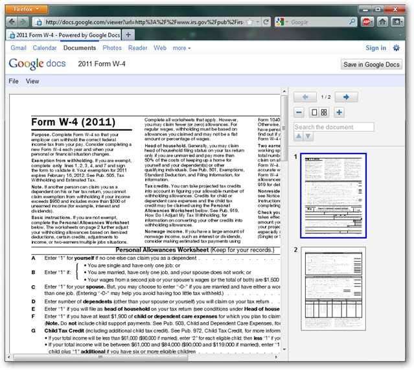Click the Google docs logo
Viewport: 414px width, 370px height.
click(37, 64)
